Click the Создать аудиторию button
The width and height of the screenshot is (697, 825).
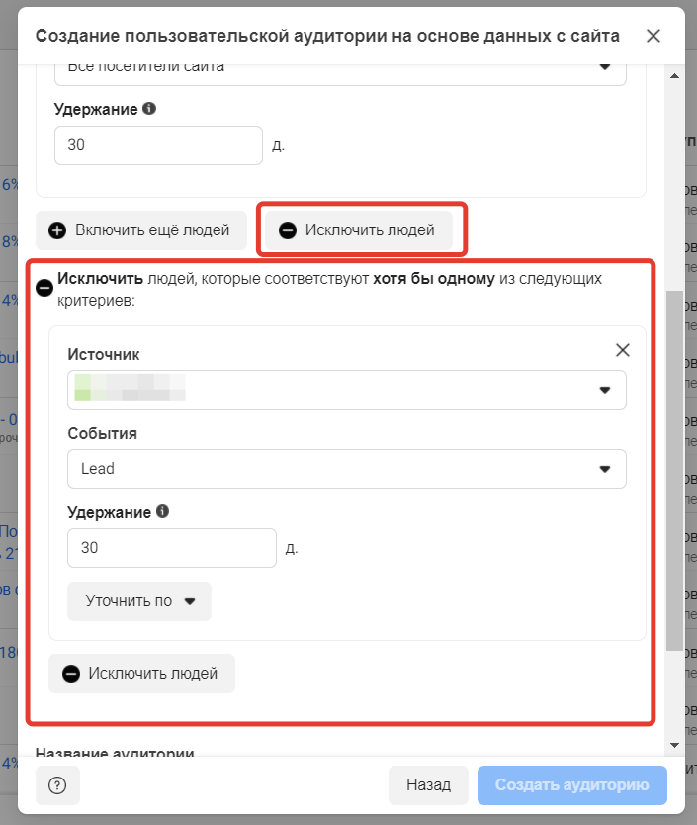[572, 785]
